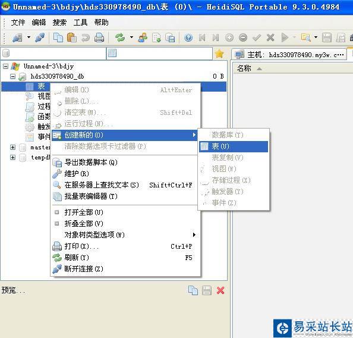Open the 文件 menu

(x=18, y=23)
